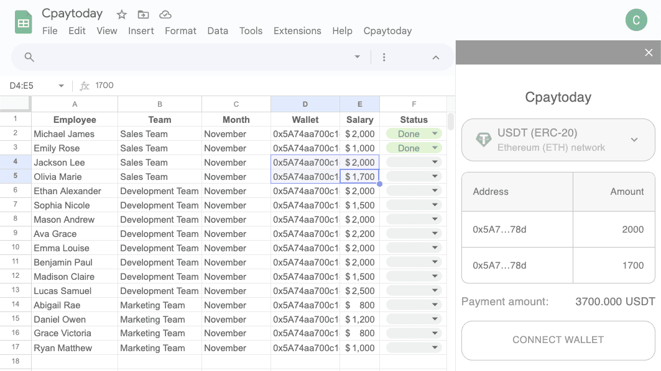Close the Cpaytoday sidebar panel

[649, 53]
